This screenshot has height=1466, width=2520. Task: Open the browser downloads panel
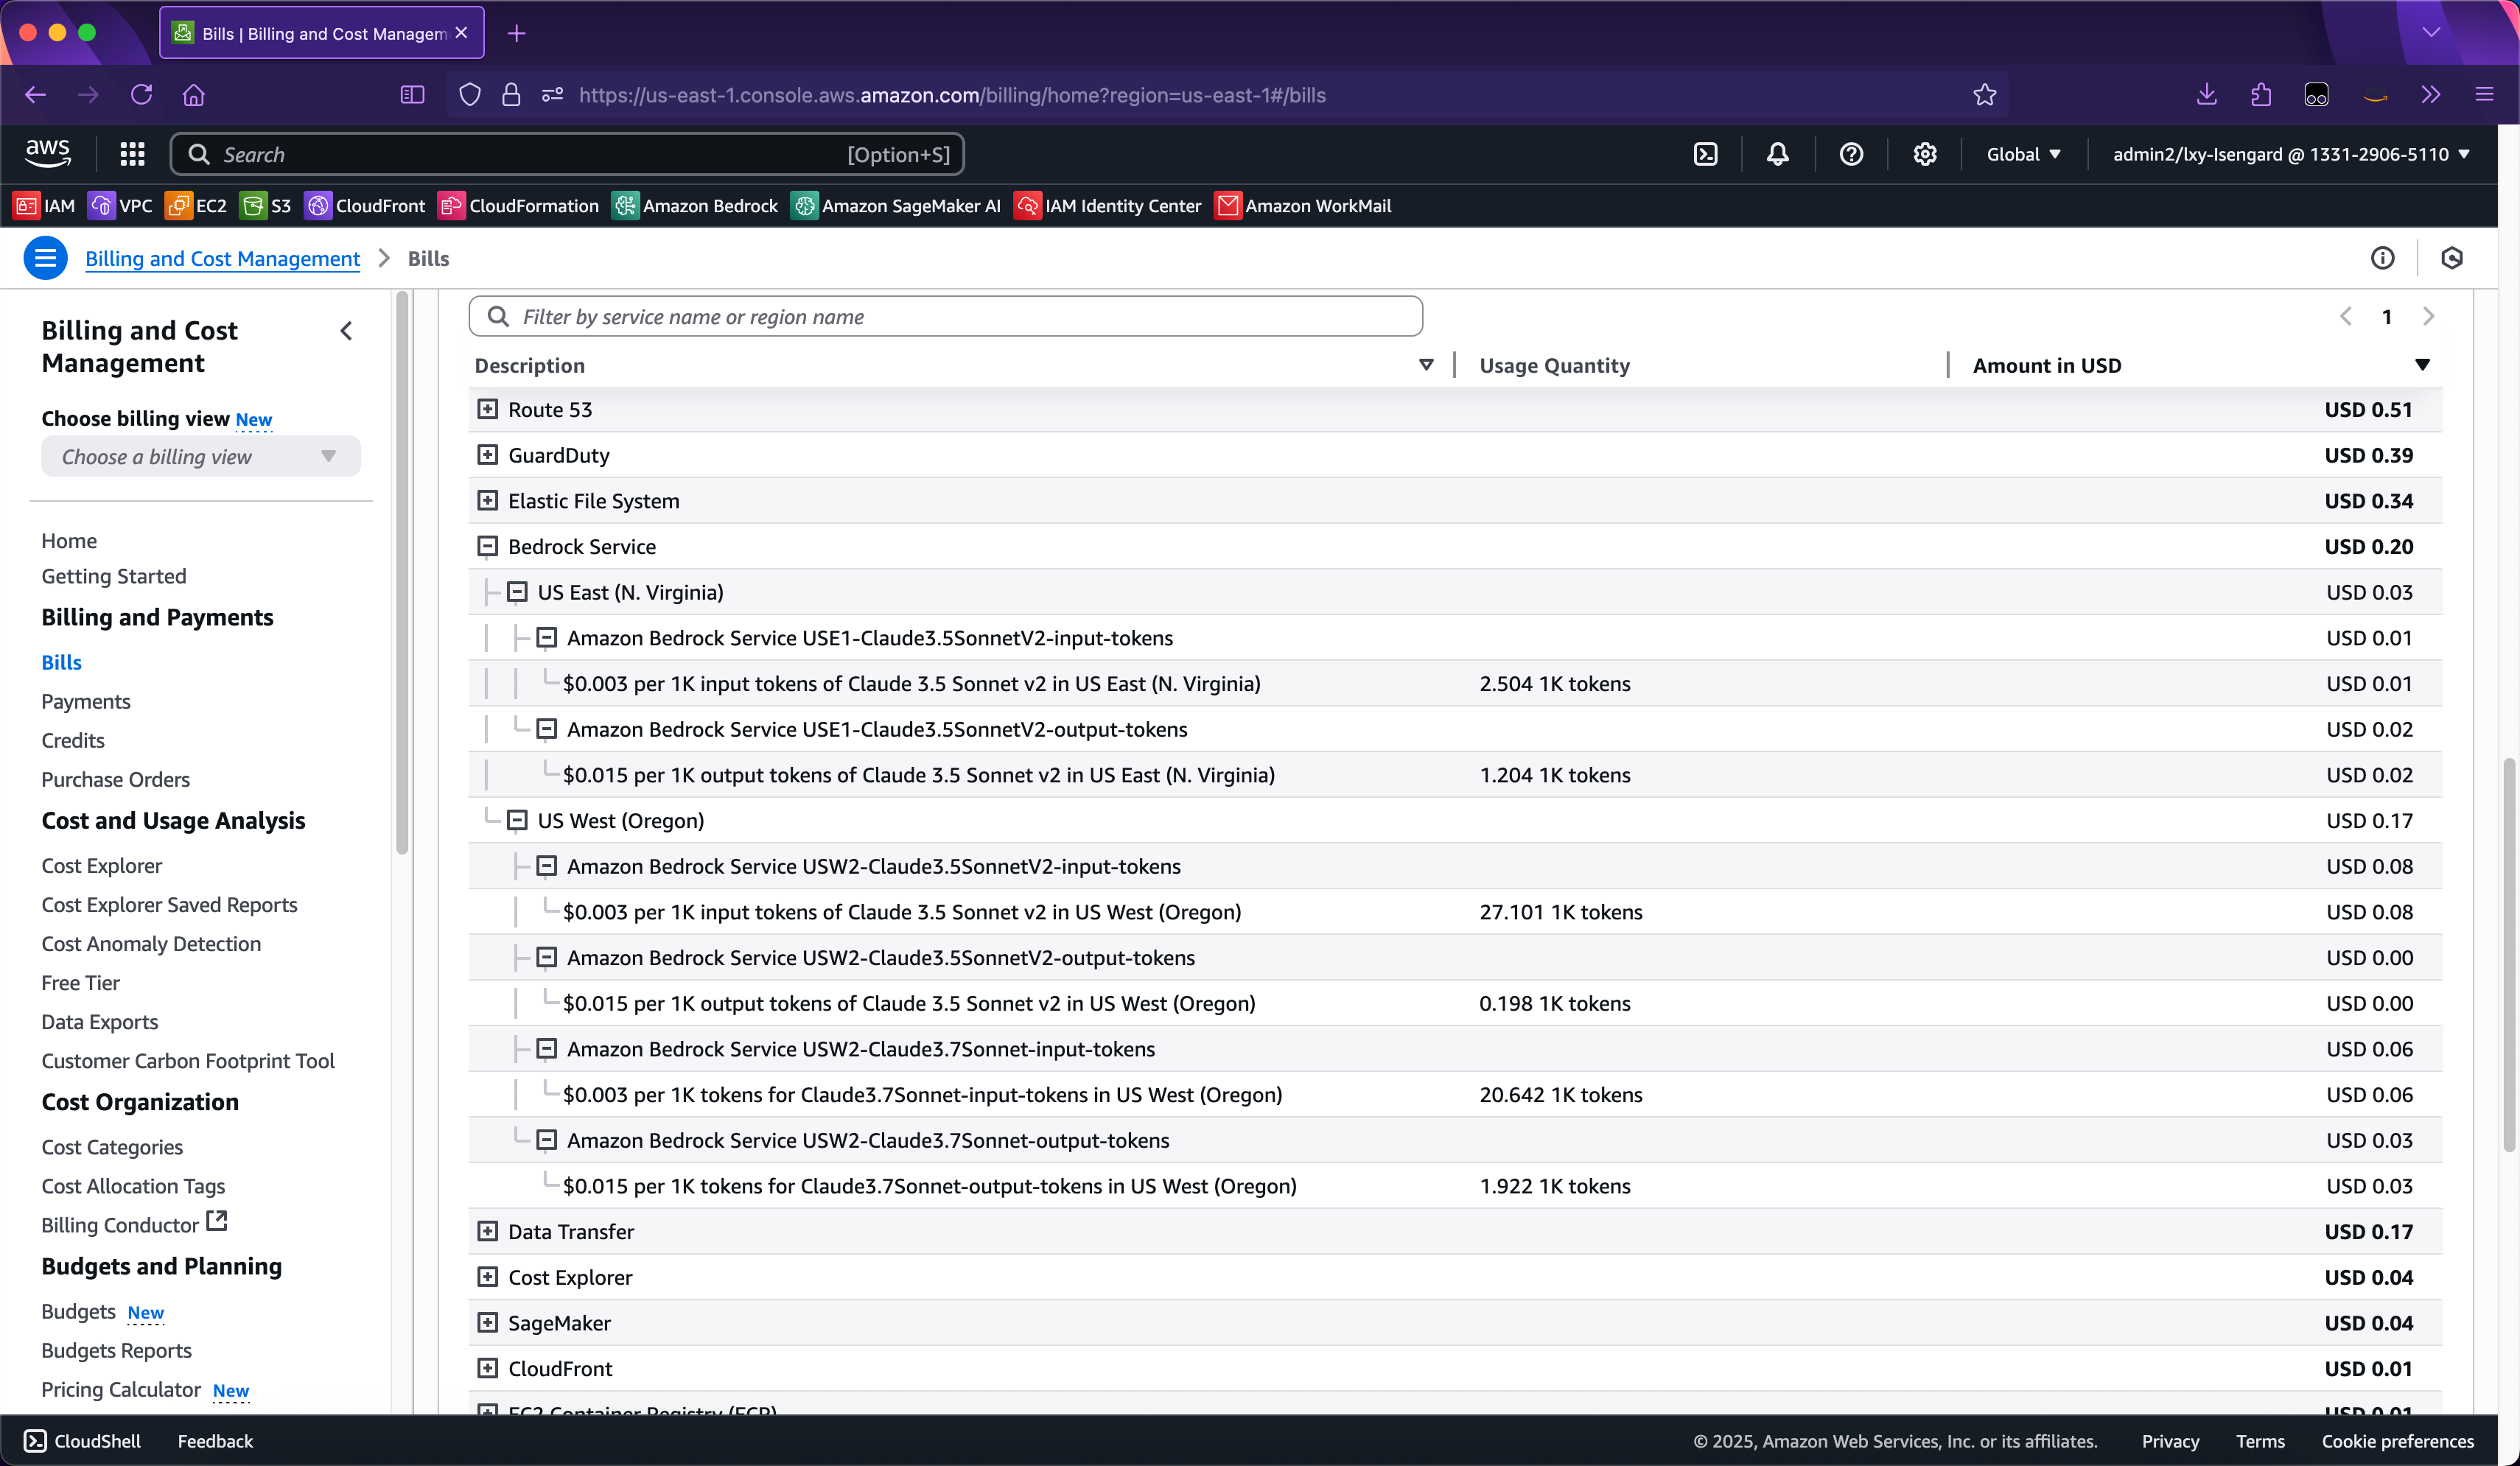click(x=2207, y=95)
